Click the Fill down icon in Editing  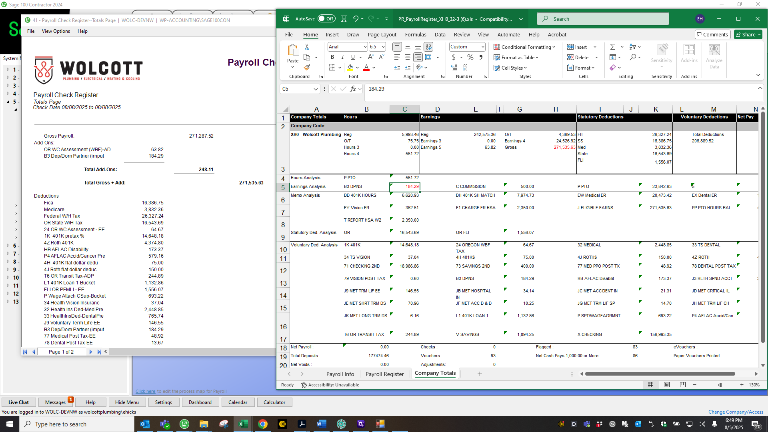613,57
